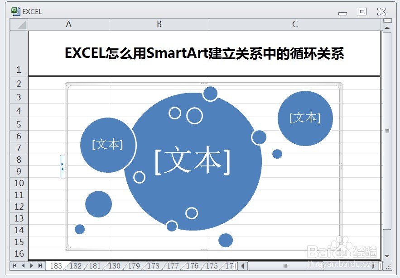Click the vertical scrollbar down arrow

[387, 256]
